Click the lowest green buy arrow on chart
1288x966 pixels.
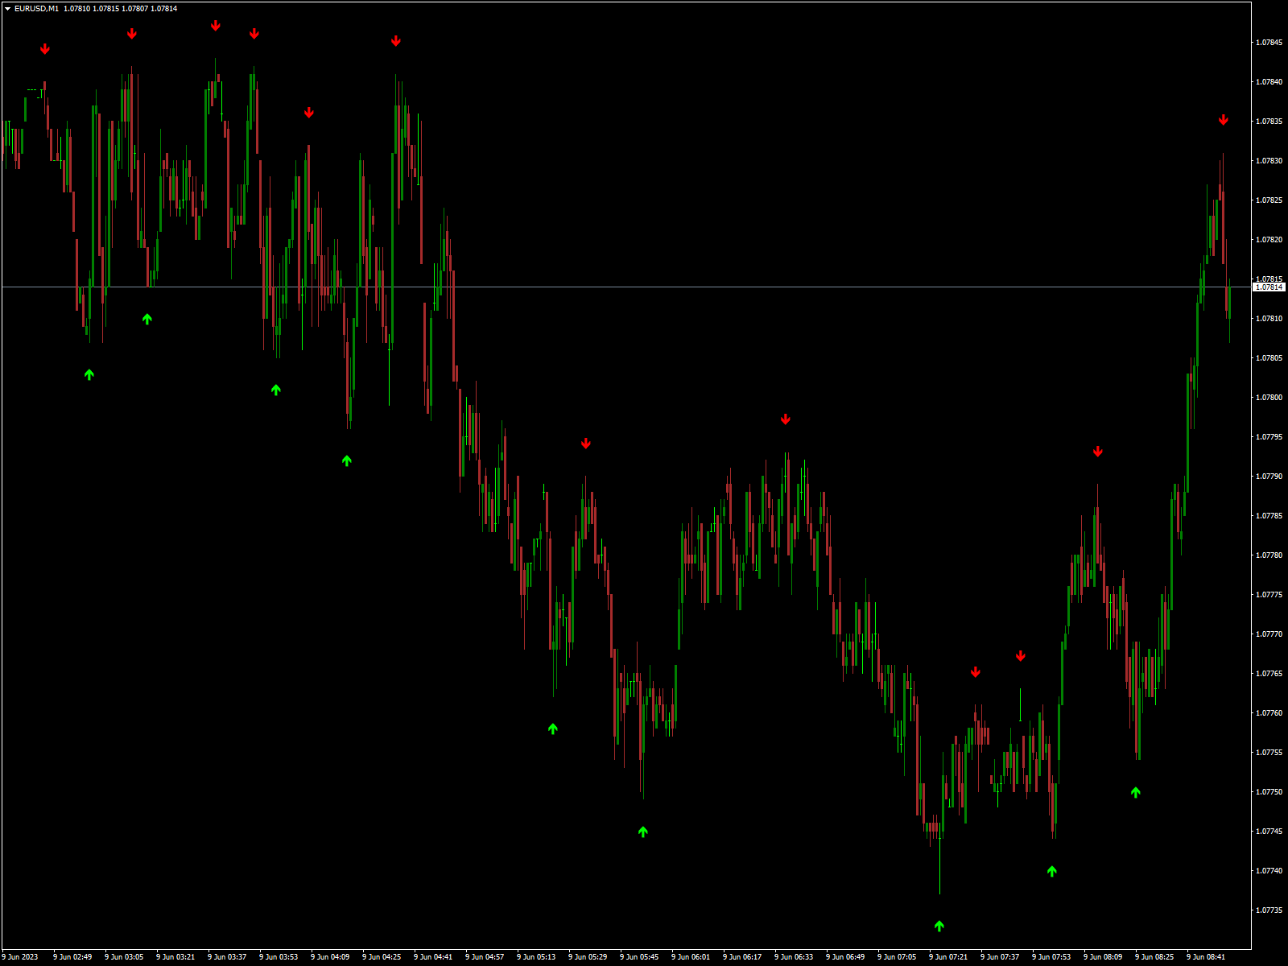(939, 926)
